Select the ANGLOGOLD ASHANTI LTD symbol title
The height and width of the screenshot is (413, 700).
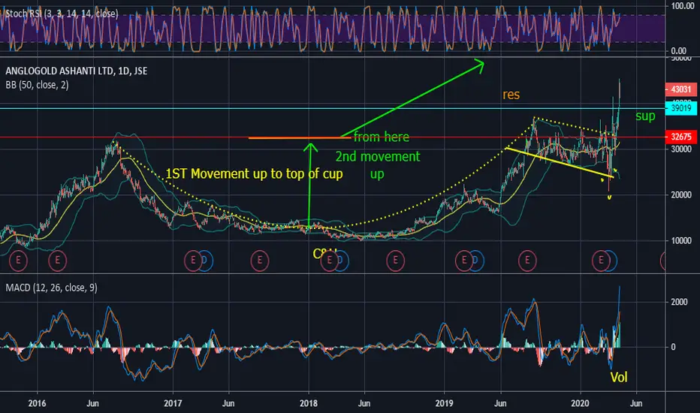tap(77, 71)
